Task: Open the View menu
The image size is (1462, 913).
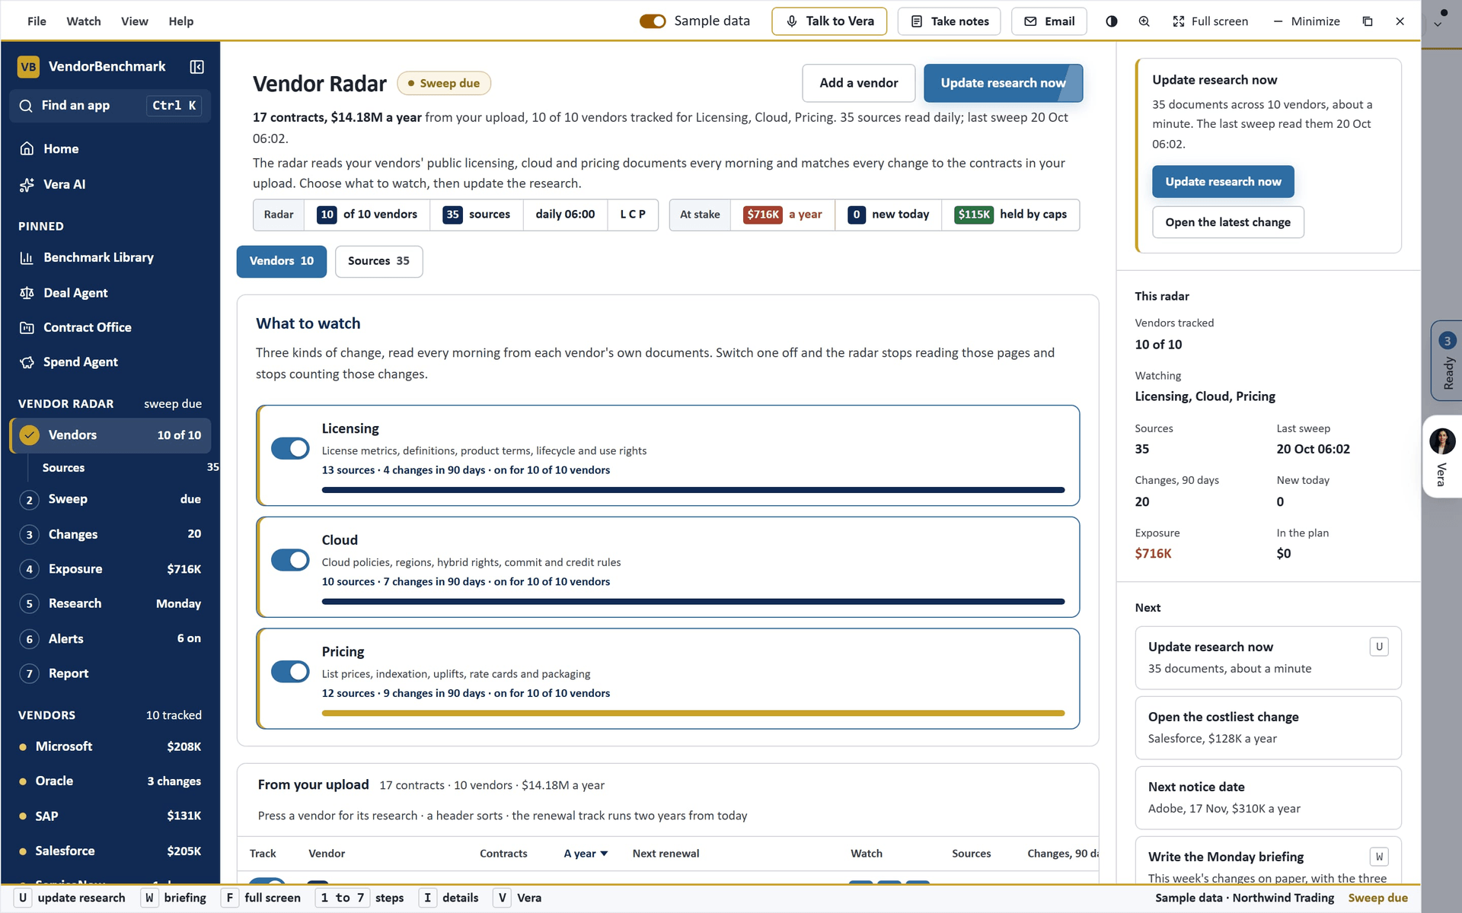Action: 134,21
